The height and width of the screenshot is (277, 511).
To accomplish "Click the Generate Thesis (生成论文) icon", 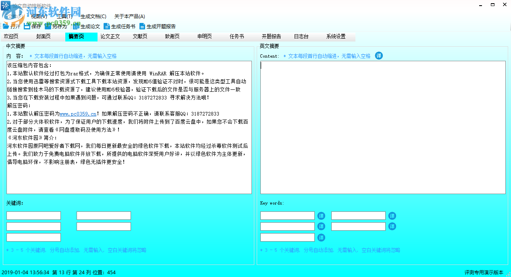I will click(76, 26).
